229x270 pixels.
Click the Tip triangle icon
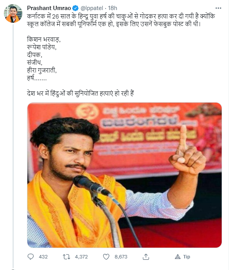[x=178, y=257]
